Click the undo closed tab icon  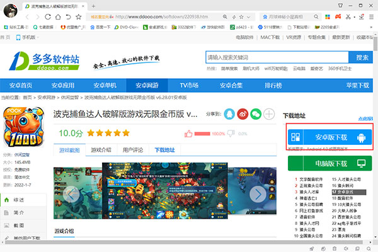coord(68,17)
